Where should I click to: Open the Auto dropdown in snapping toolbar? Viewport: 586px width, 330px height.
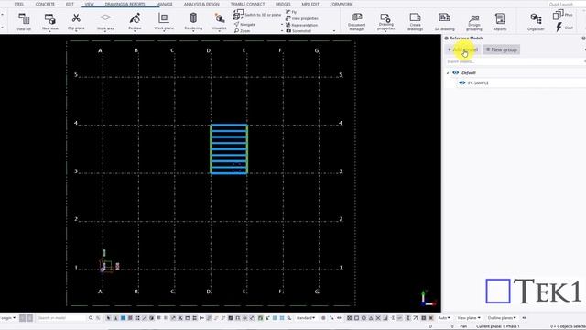[444, 318]
